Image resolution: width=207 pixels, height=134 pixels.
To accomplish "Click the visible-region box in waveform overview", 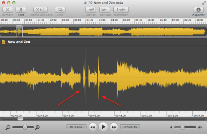I will tap(19, 32).
